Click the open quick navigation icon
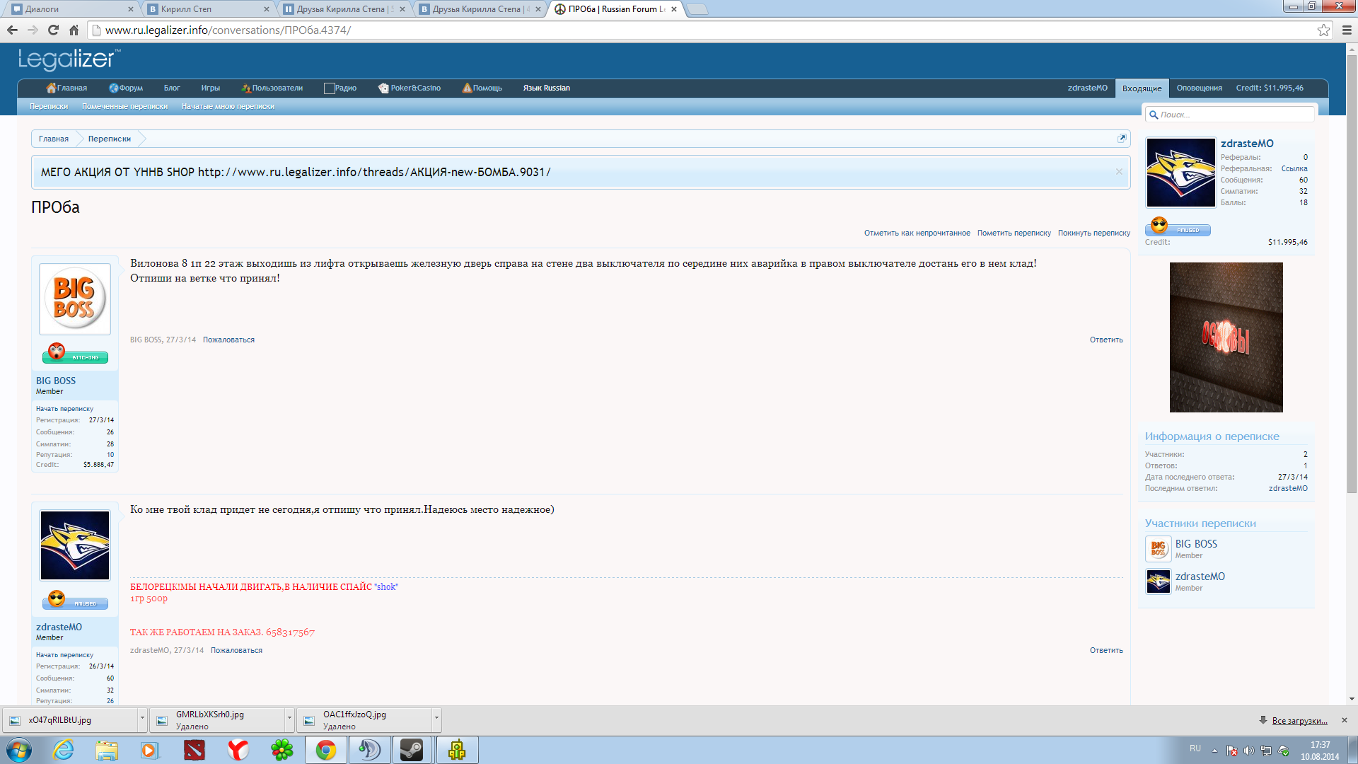Viewport: 1358px width, 764px height. [x=1121, y=139]
